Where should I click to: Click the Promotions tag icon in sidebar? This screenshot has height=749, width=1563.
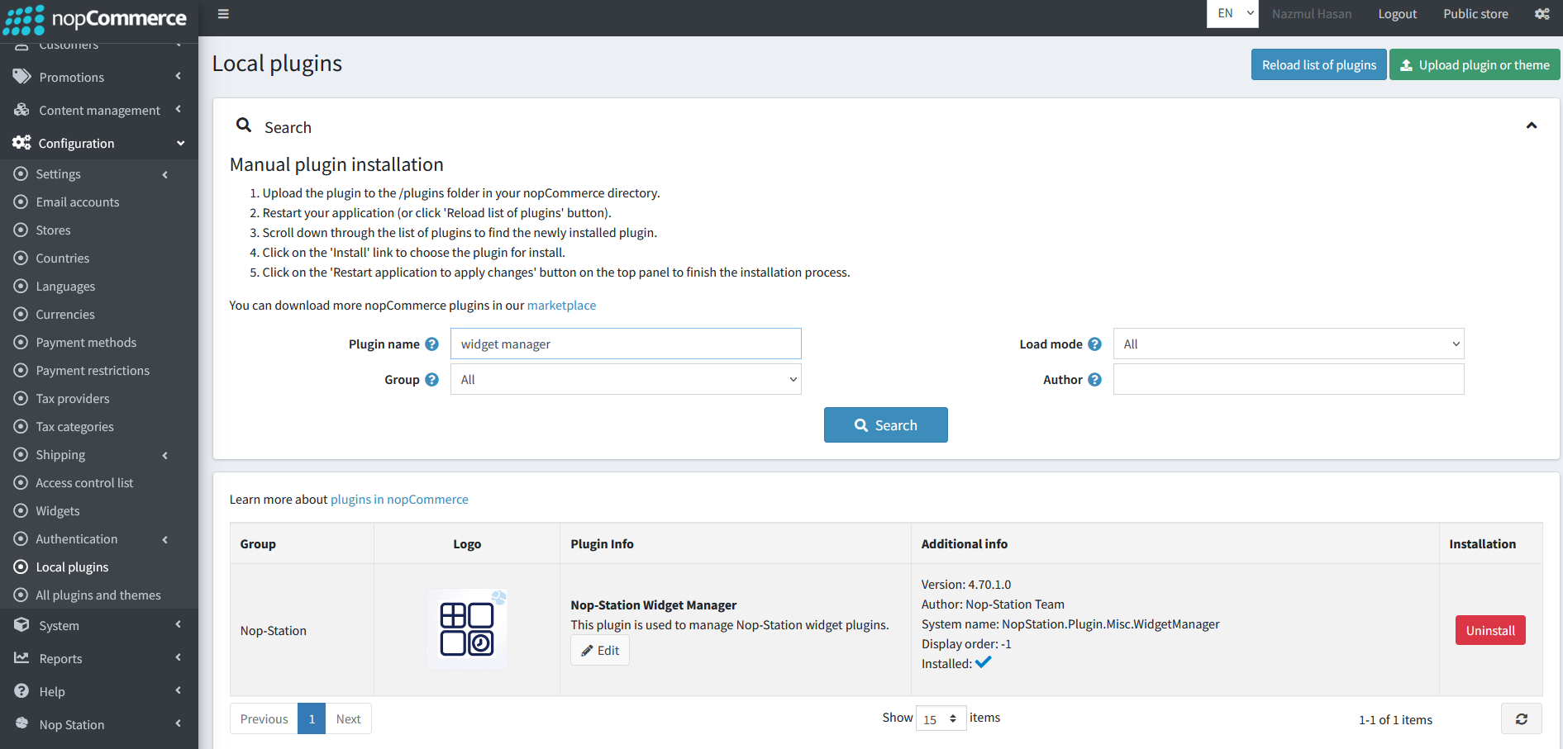coord(21,77)
